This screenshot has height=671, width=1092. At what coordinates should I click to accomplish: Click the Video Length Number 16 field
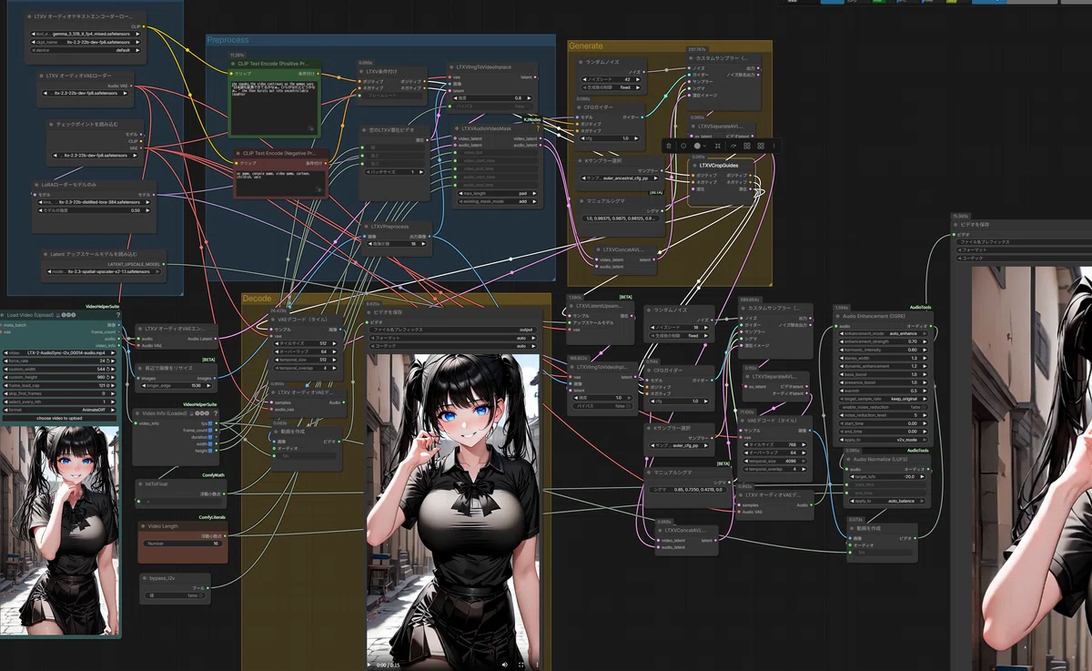point(183,544)
